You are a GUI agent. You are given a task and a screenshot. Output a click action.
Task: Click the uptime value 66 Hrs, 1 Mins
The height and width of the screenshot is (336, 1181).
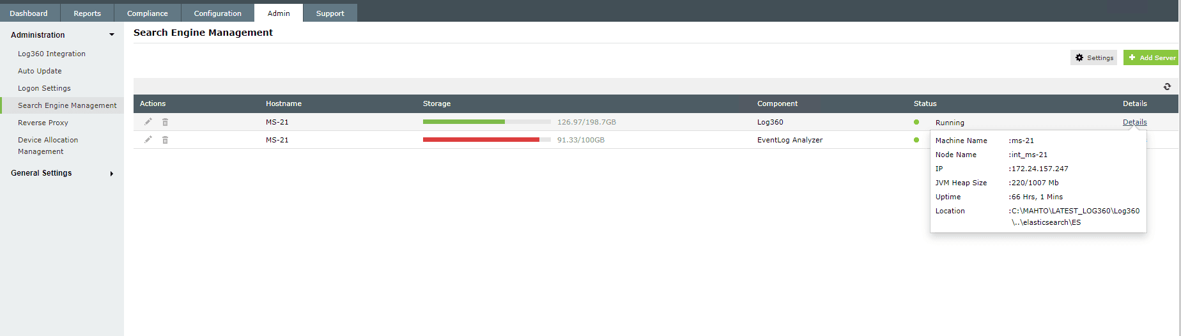1037,197
